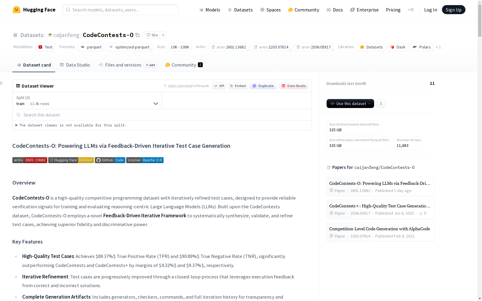Go to Datasets in the top navigation
This screenshot has height=301, width=482.
coord(240,10)
